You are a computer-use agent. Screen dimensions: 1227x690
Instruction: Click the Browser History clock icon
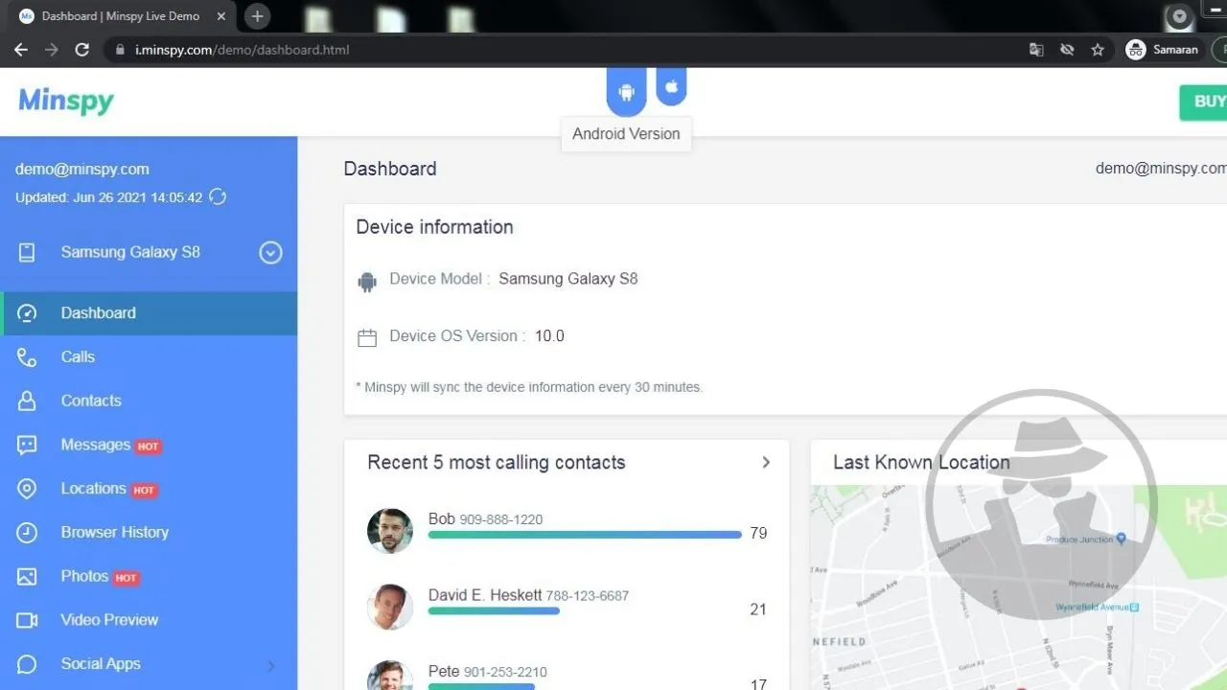[x=27, y=533]
